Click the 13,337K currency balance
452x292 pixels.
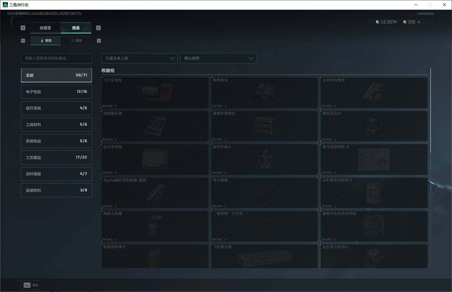389,22
